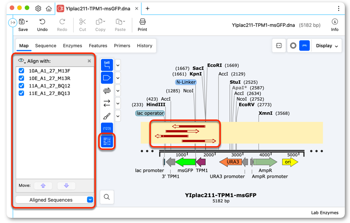Screen dimensions: 350x223
Task: Expand the translations button dropdown arrow
Action: [118, 103]
